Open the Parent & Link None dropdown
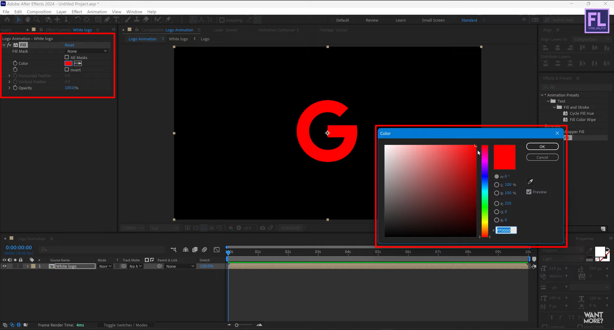The height and width of the screenshot is (330, 614). pyautogui.click(x=180, y=266)
